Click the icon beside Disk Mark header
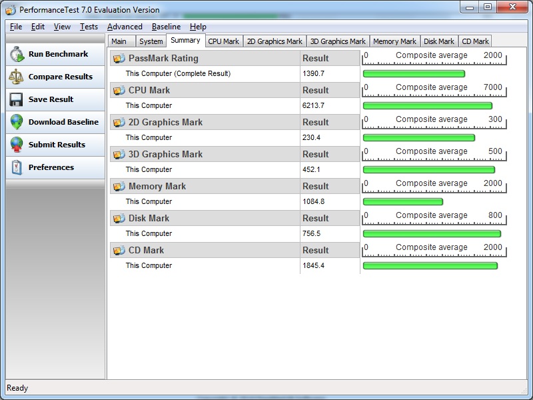 119,219
